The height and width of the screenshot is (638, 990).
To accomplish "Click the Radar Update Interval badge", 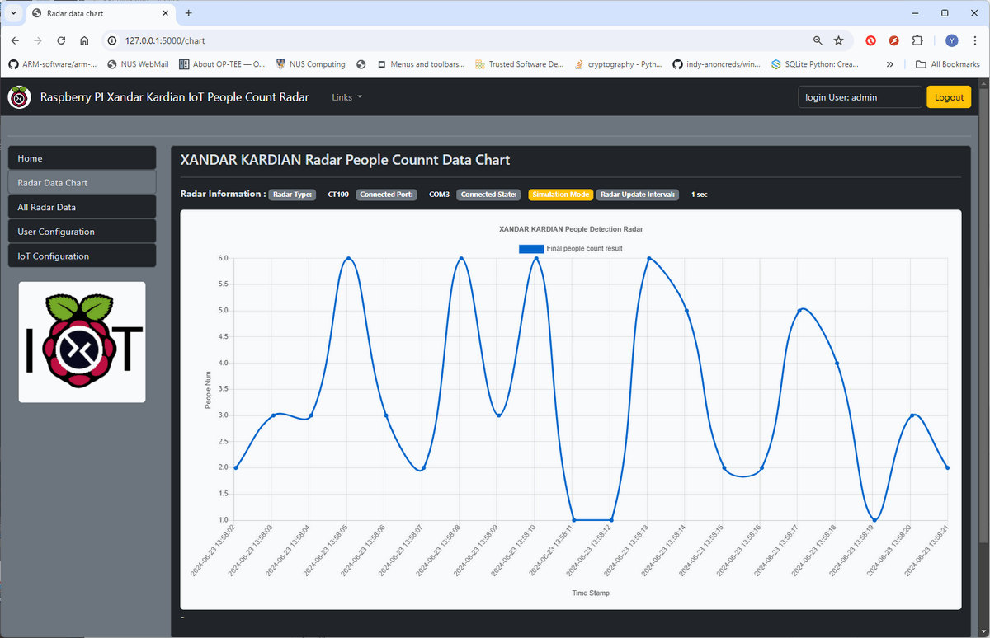I will (638, 195).
